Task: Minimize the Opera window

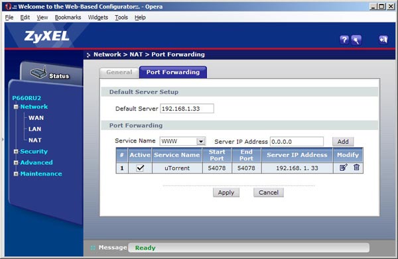Action: (x=373, y=7)
